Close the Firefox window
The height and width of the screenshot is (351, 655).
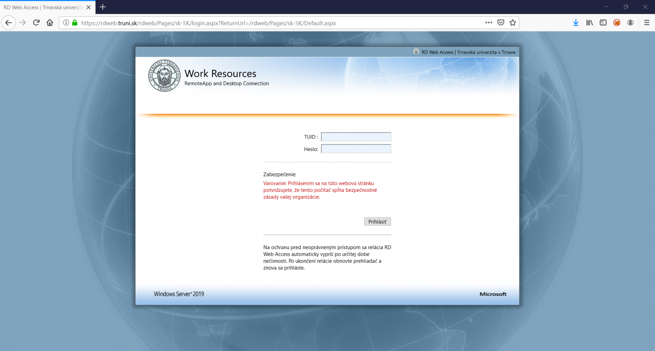(x=645, y=7)
